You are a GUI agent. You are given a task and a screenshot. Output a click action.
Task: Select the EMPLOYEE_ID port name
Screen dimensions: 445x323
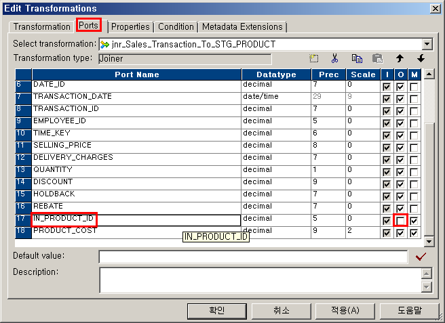pyautogui.click(x=59, y=121)
